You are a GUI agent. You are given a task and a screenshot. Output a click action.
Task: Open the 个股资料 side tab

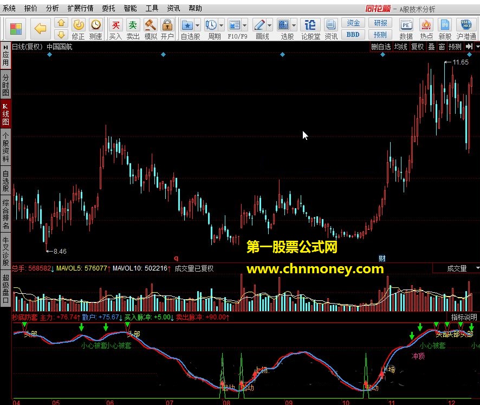point(5,147)
